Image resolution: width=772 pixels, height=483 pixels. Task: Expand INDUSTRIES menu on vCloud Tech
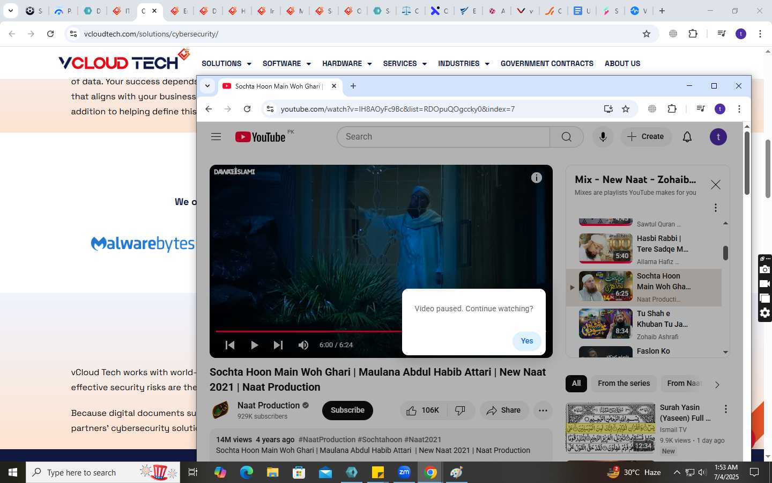464,63
